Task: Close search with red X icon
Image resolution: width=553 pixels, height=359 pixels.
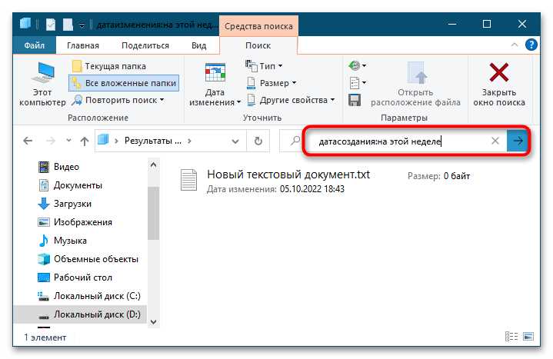Action: [499, 84]
